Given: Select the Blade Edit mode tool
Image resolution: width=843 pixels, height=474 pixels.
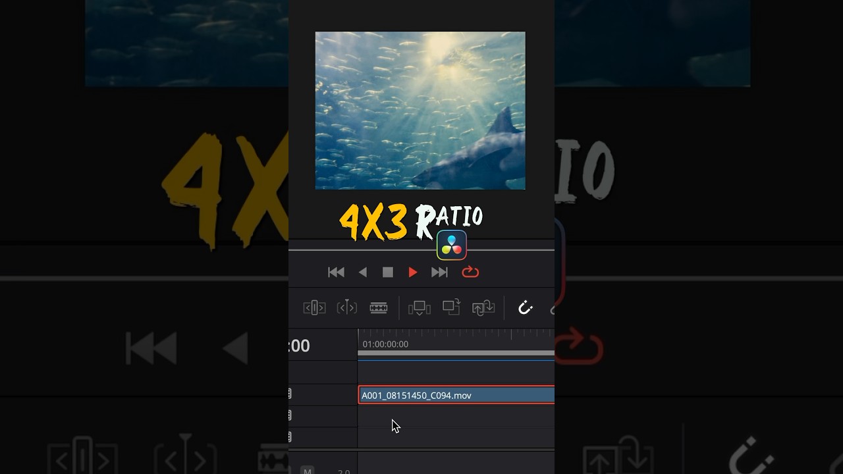Looking at the screenshot, I should [x=379, y=307].
